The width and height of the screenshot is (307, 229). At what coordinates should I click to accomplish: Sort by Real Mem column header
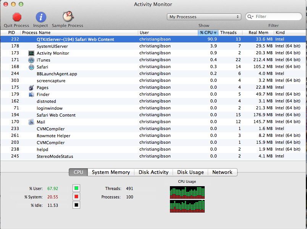click(259, 32)
